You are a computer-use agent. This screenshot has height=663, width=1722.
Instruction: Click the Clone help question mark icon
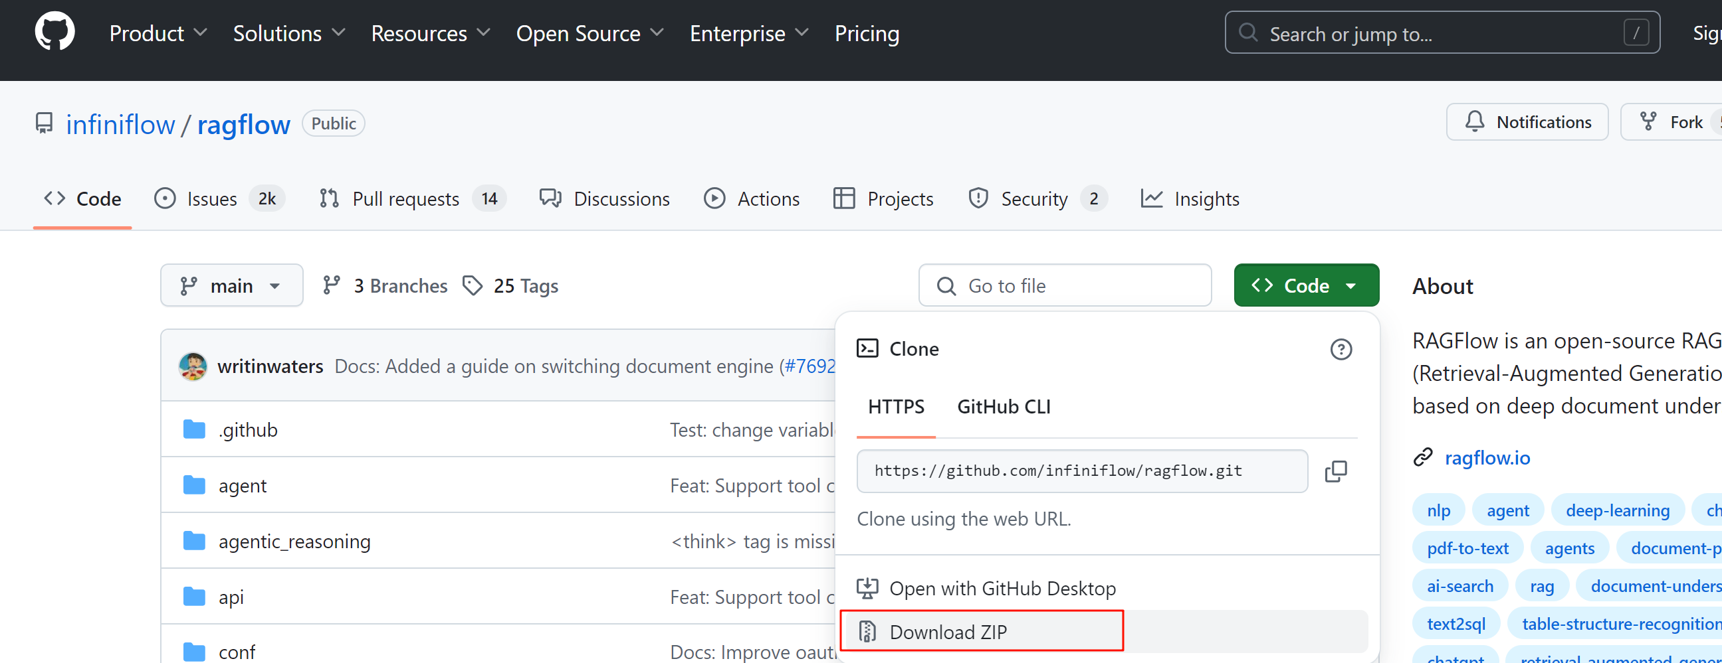coord(1341,349)
